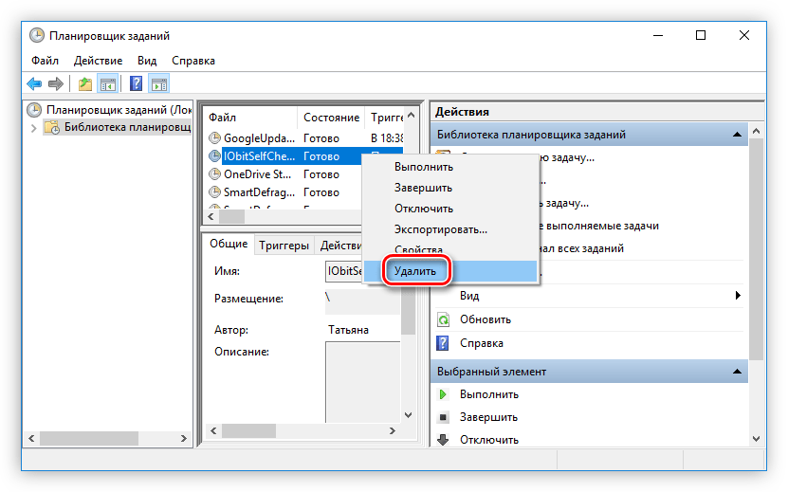Expand the Библиотека планировщика tree node
The width and height of the screenshot is (788, 492).
[34, 128]
